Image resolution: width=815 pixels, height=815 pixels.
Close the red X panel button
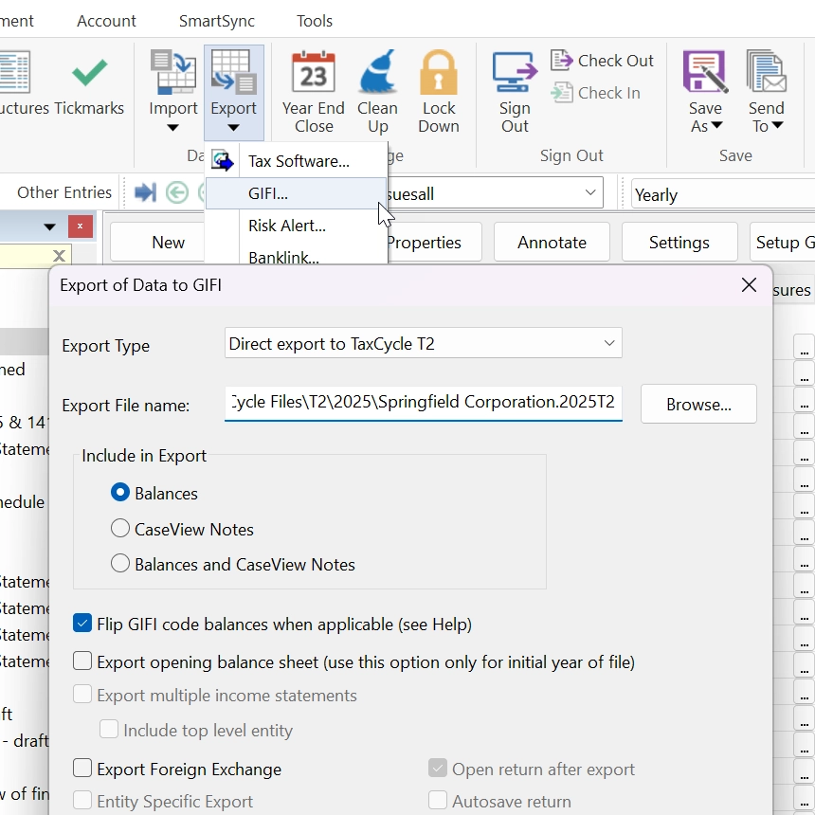pos(80,226)
